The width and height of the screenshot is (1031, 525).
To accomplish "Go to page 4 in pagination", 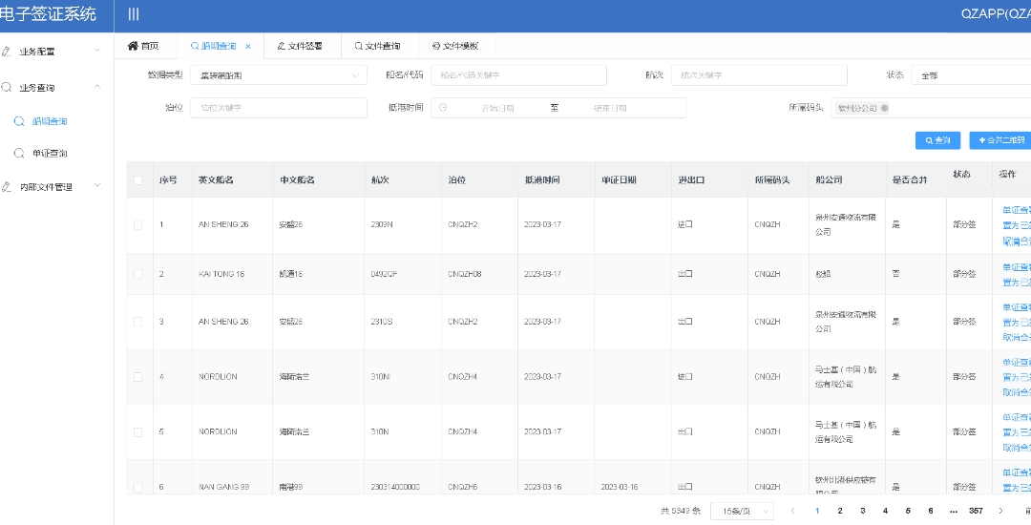I will tap(885, 511).
